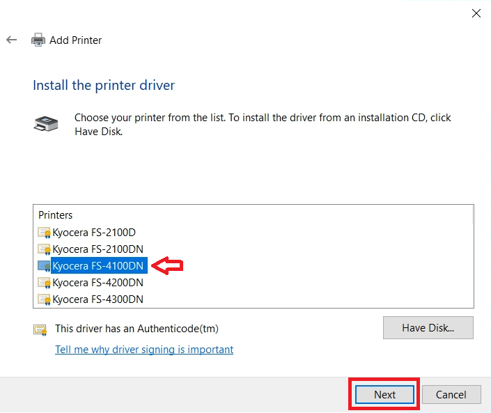The height and width of the screenshot is (413, 491).
Task: Click the icon beside highlighted Kyocera FS-4100DN
Action: click(44, 266)
